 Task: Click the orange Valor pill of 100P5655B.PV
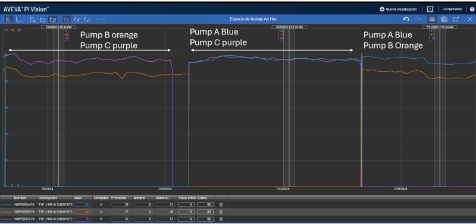pos(82,212)
